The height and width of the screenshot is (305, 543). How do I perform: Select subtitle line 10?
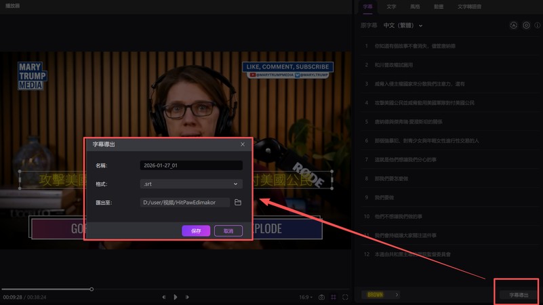pos(449,217)
